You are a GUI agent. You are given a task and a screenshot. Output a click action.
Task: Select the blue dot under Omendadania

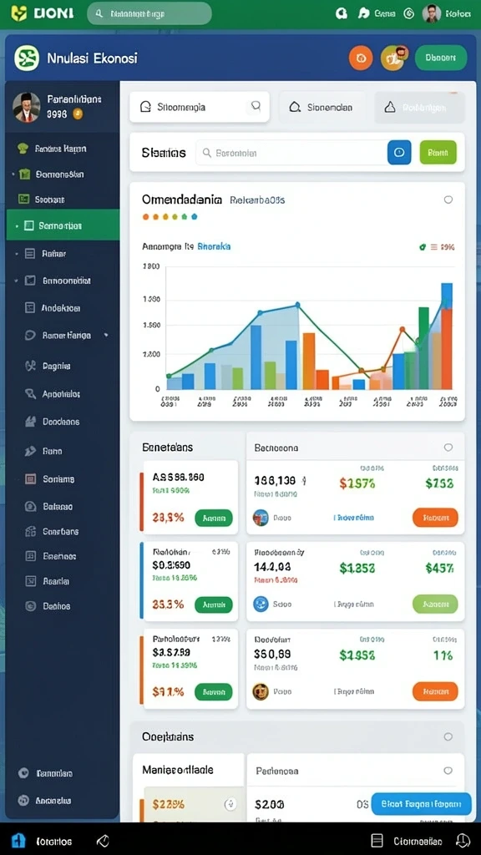click(x=195, y=216)
